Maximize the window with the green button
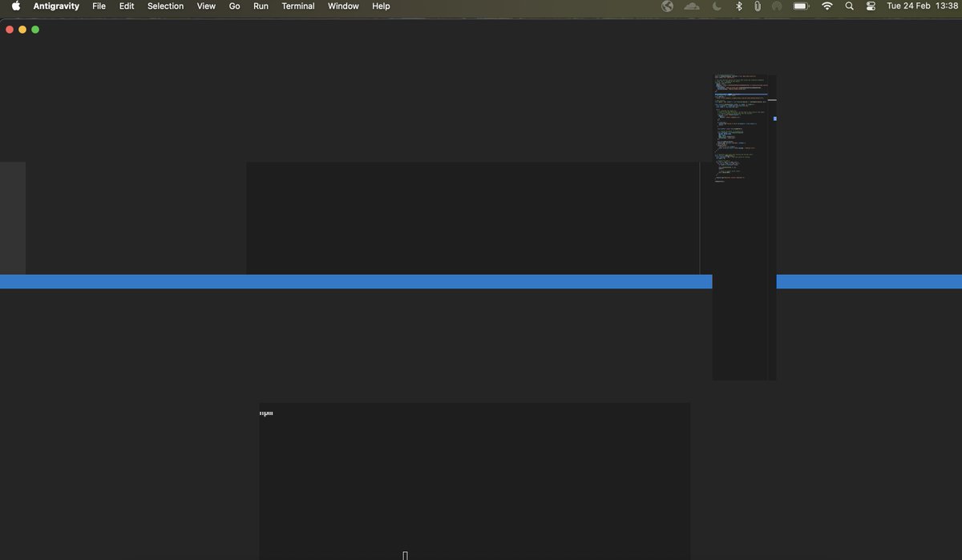962x560 pixels. point(35,30)
